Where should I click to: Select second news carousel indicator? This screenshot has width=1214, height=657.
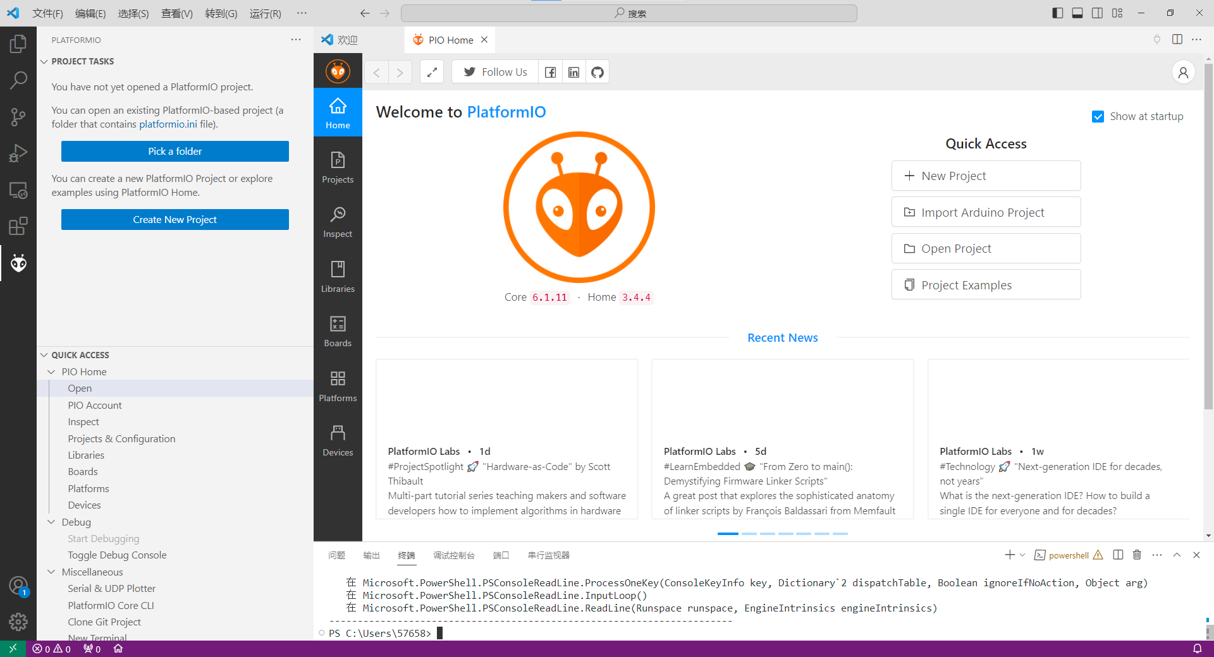point(749,534)
